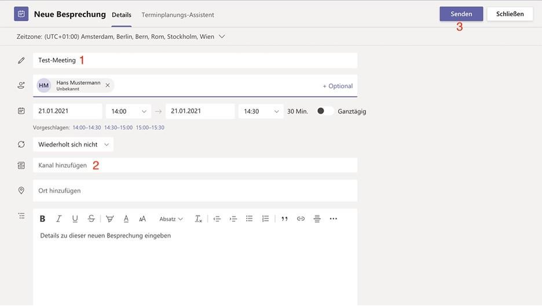The width and height of the screenshot is (542, 306).
Task: Open the font color tool
Action: pos(126,218)
